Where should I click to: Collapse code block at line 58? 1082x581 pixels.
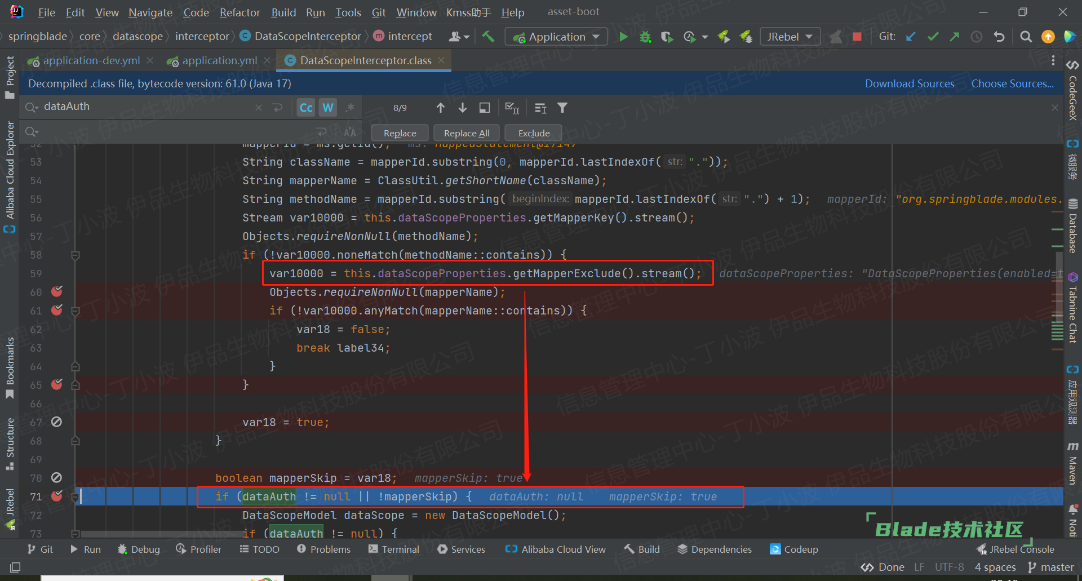76,255
